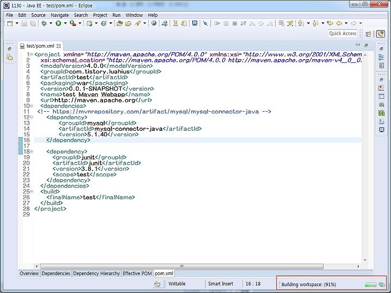Switch to the Effective POM tab
This screenshot has height=293, width=391.
click(137, 273)
